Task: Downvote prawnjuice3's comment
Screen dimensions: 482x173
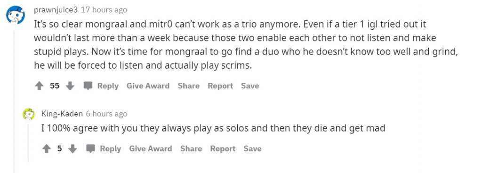Action: pyautogui.click(x=71, y=86)
